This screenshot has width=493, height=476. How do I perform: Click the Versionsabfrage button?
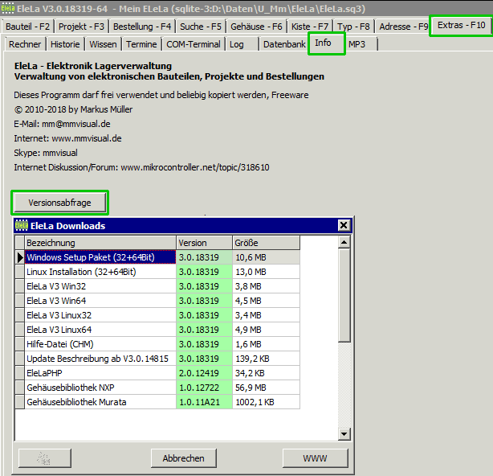59,203
